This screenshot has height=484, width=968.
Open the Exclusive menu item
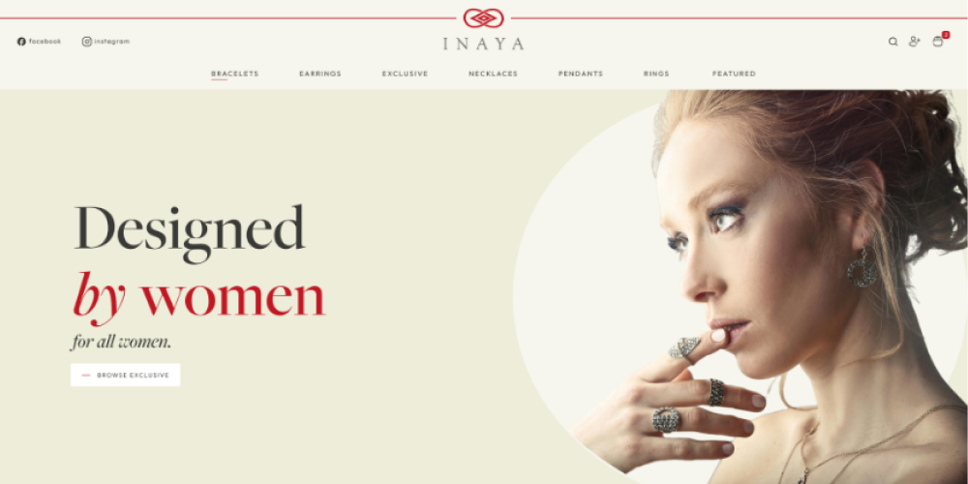pos(405,74)
